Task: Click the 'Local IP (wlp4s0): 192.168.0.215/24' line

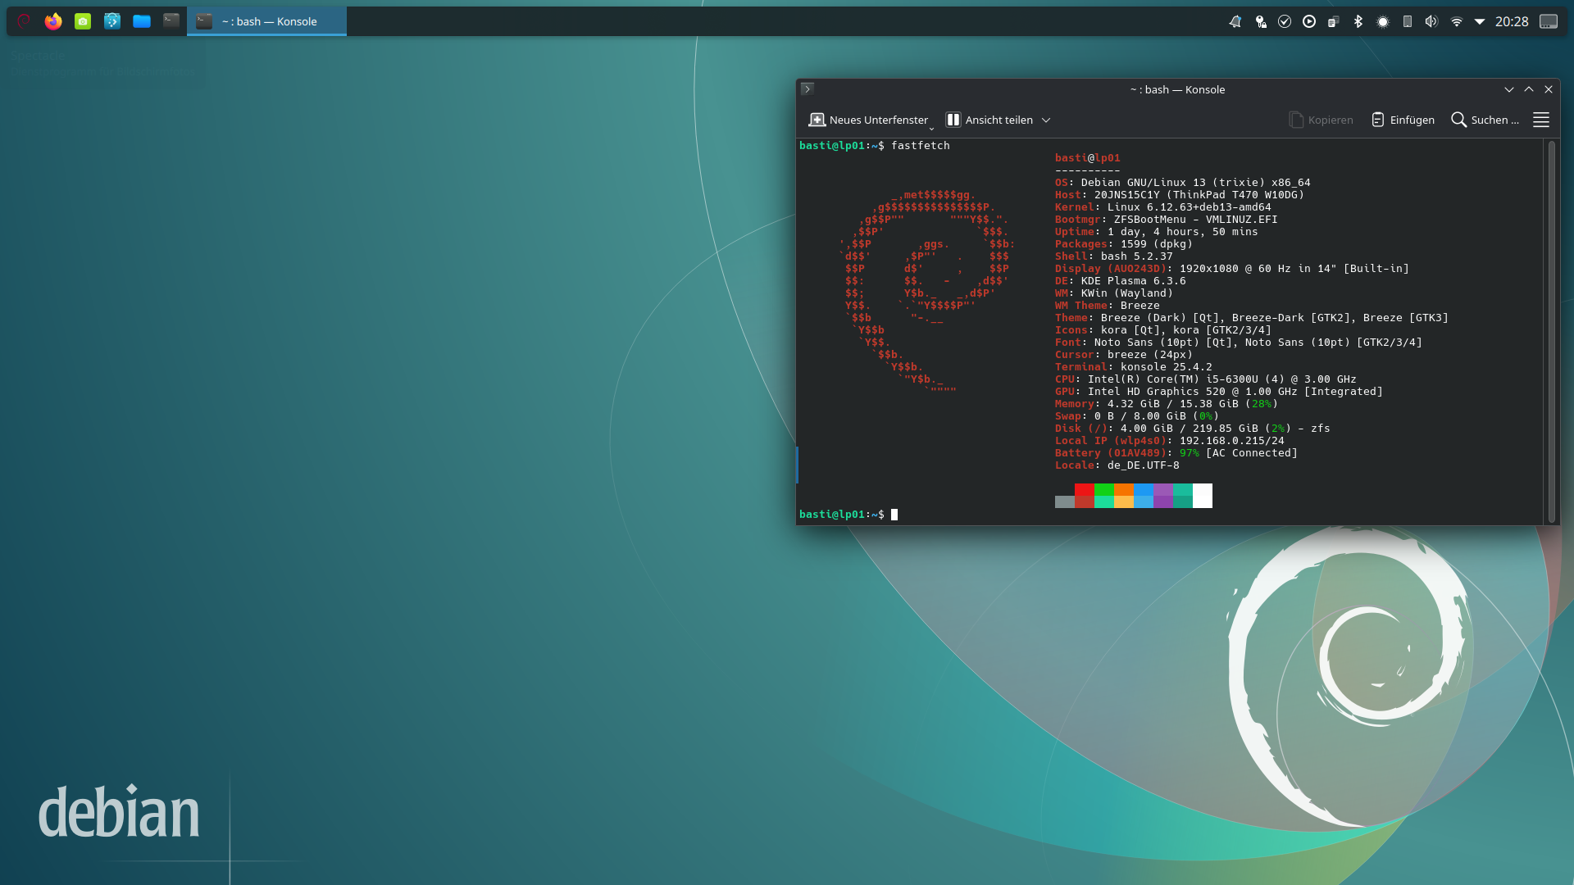Action: point(1170,441)
